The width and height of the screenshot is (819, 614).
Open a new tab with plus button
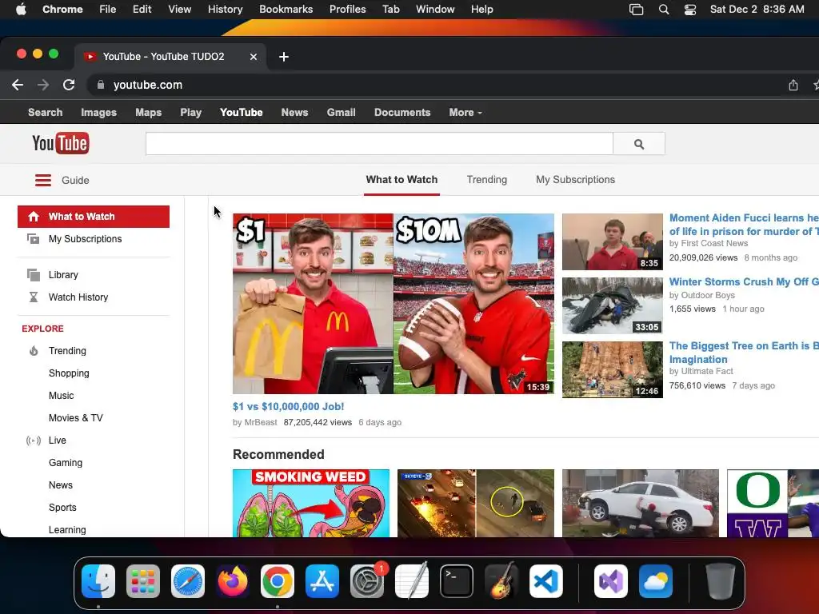[x=284, y=57]
